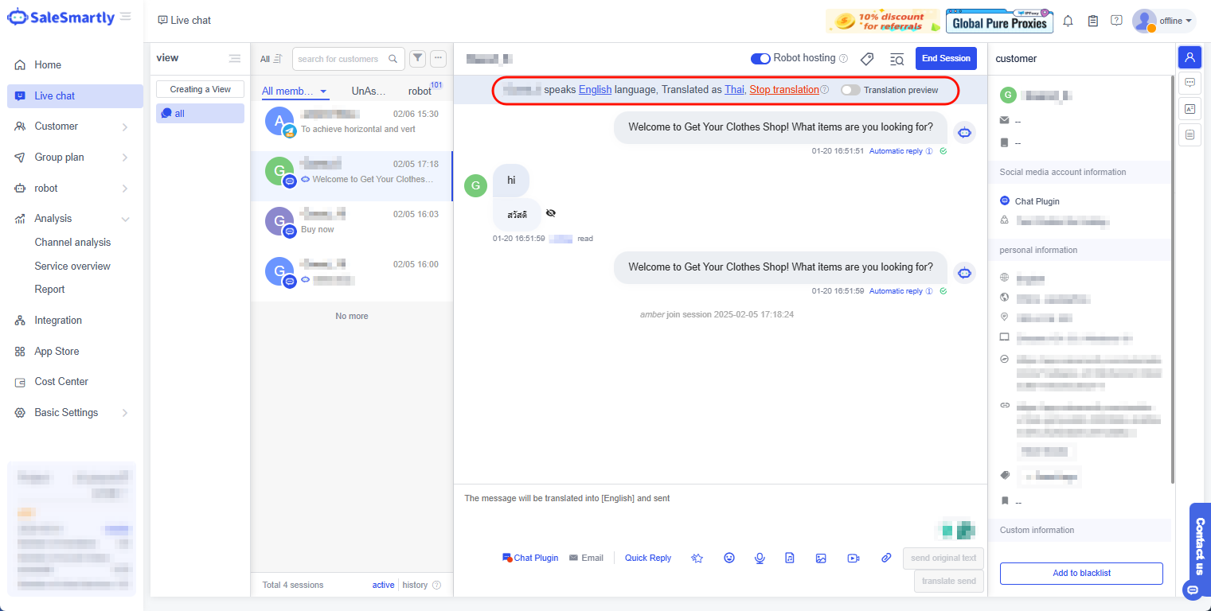Click the video attachment icon

[854, 558]
